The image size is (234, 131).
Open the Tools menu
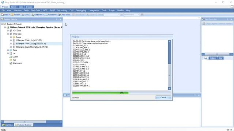[x=104, y=11]
